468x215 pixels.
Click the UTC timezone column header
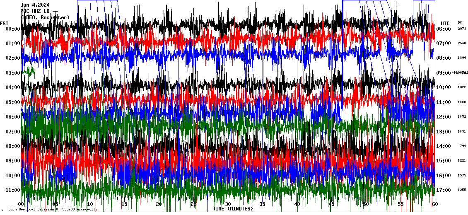tap(445, 23)
